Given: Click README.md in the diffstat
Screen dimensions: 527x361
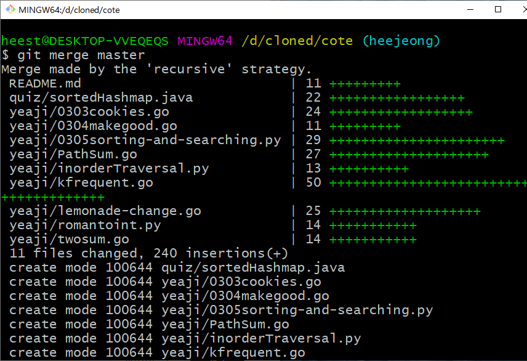Looking at the screenshot, I should coord(45,83).
